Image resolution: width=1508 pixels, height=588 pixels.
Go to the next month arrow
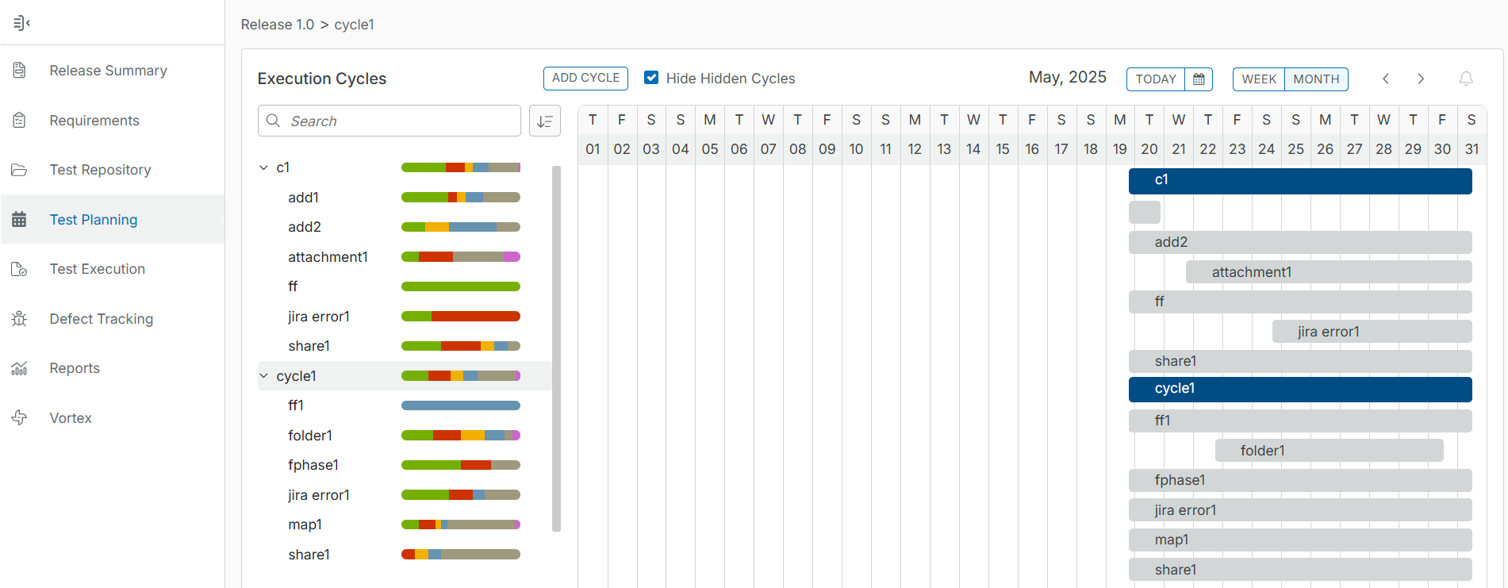(1421, 79)
